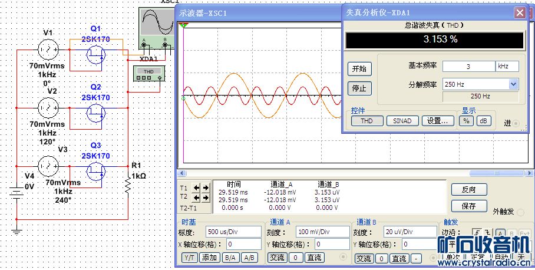Switch timebase to A/B mode
535x270 pixels.
click(x=250, y=258)
